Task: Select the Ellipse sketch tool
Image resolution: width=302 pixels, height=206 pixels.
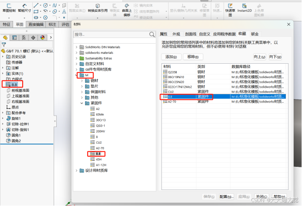Action: coord(55,11)
